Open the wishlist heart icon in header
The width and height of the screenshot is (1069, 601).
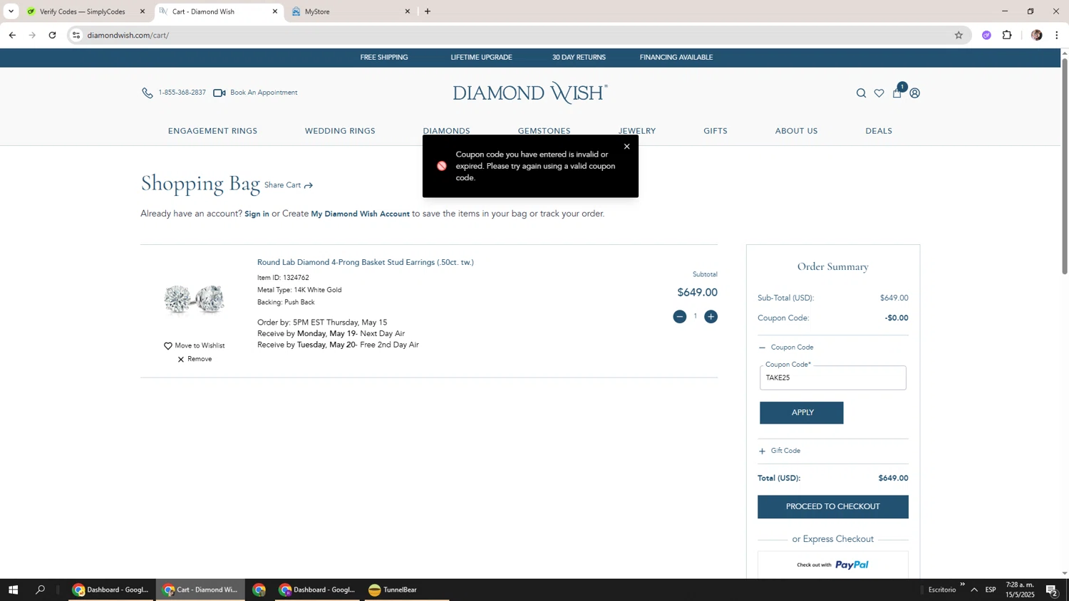879,93
